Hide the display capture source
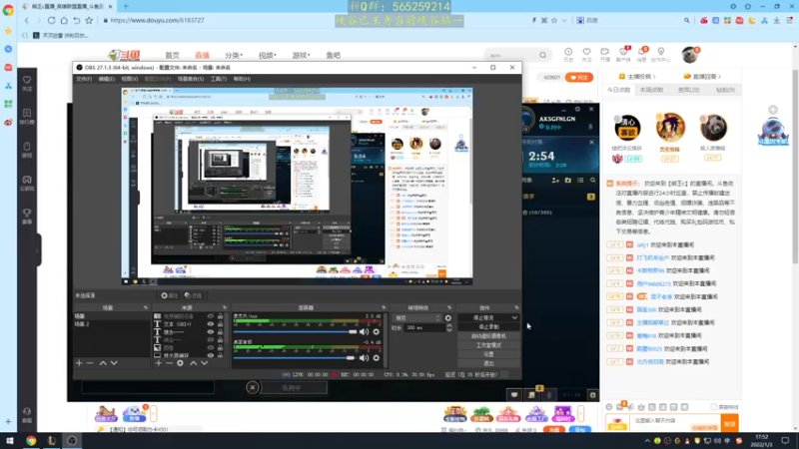 pos(210,355)
